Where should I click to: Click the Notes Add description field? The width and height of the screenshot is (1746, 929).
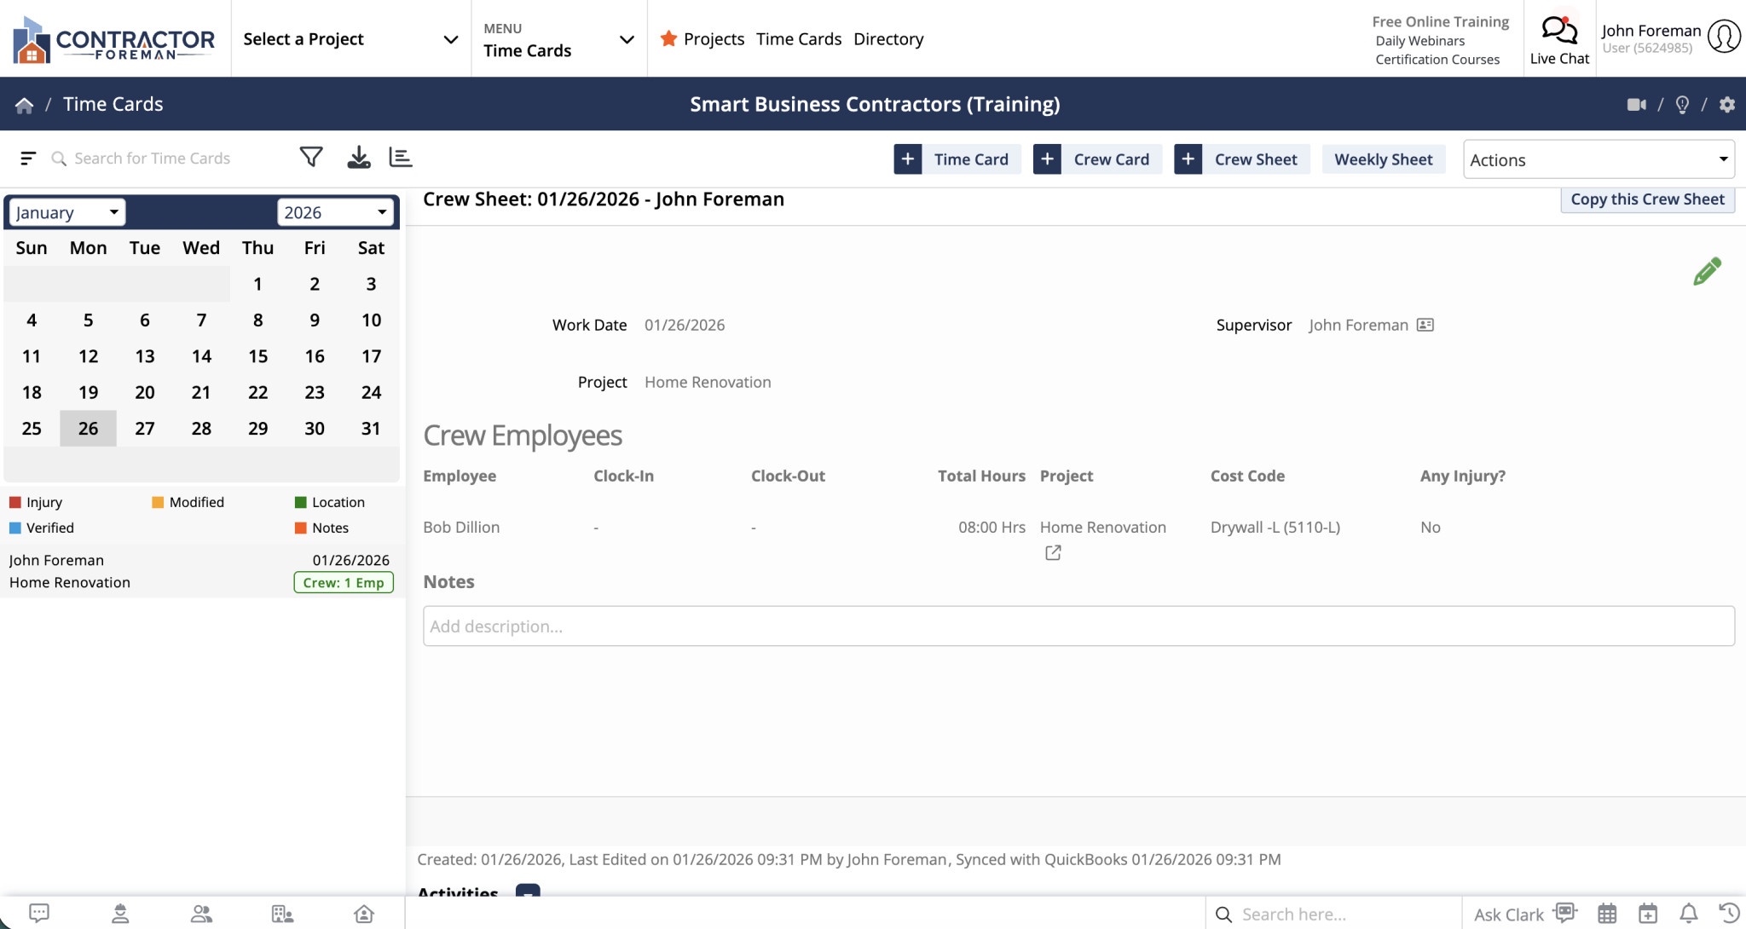click(1078, 626)
